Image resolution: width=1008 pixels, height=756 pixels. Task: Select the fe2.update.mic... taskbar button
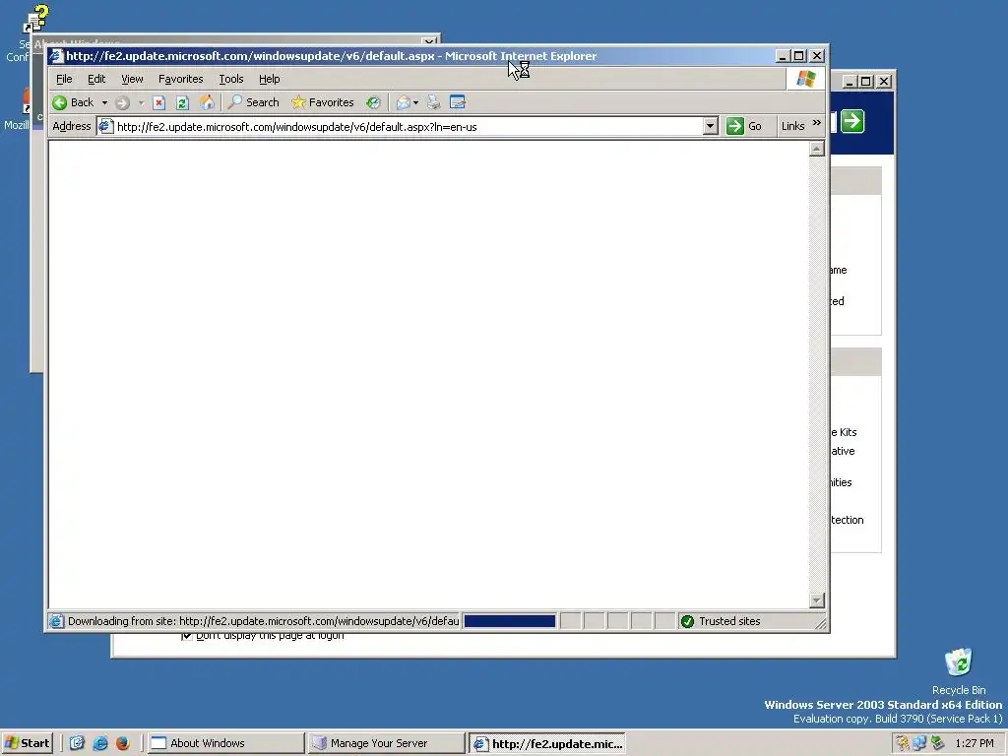546,743
